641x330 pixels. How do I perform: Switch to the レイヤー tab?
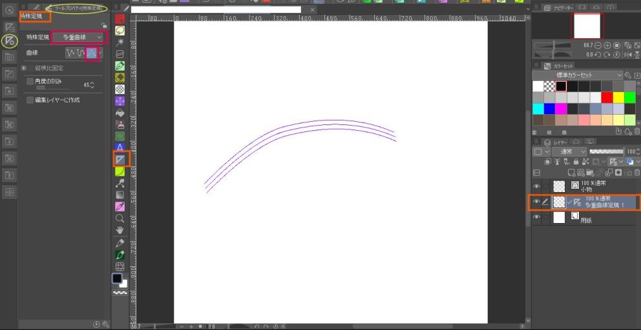556,142
